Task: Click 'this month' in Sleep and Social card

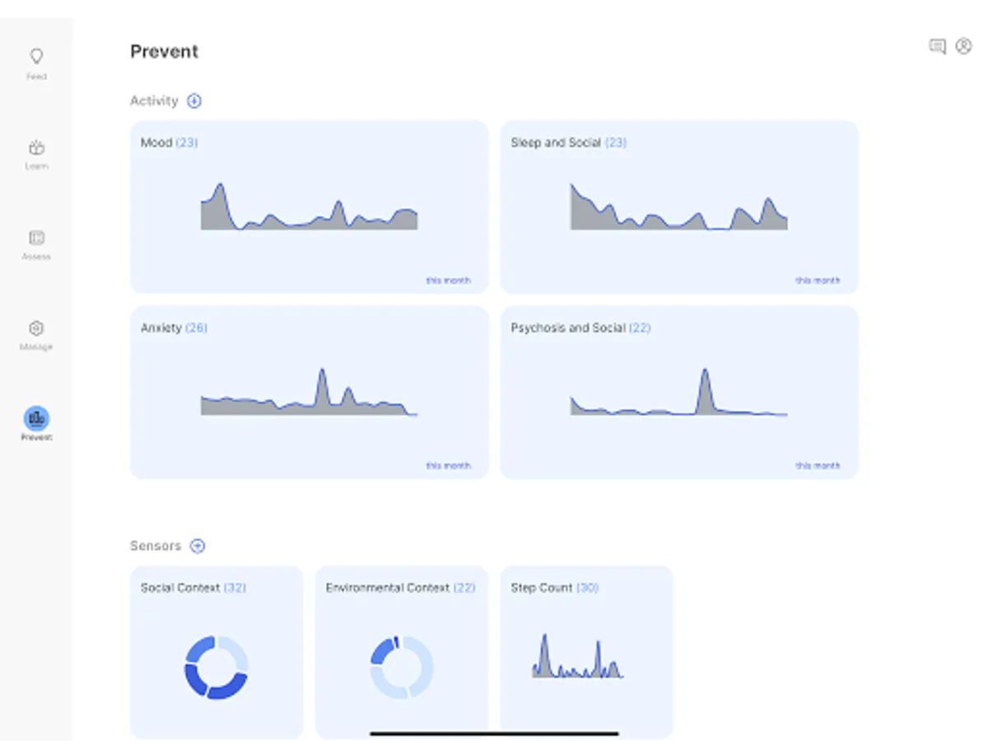Action: tap(818, 281)
